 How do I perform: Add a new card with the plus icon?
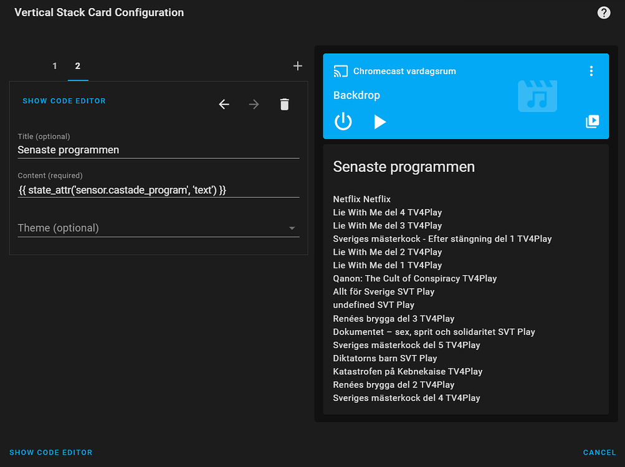(297, 66)
